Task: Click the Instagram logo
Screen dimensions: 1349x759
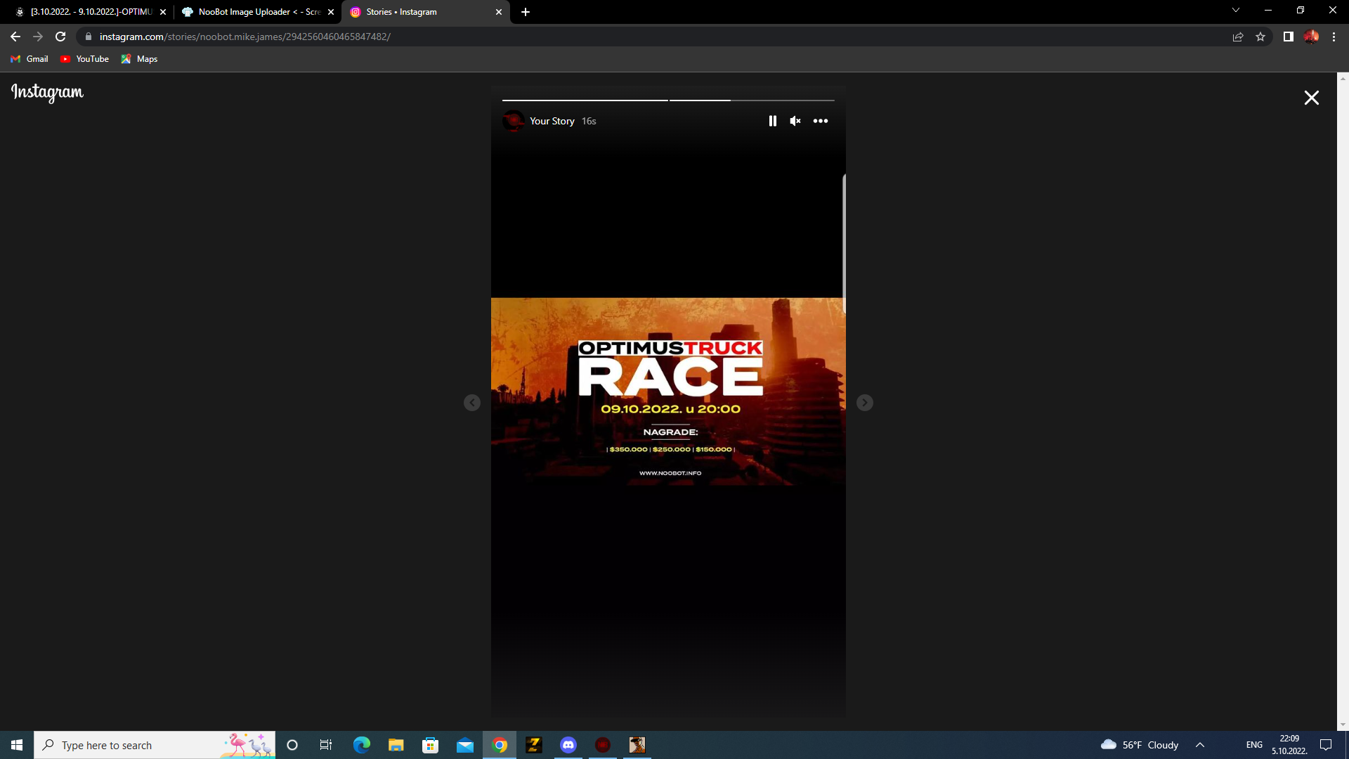Action: coord(47,93)
